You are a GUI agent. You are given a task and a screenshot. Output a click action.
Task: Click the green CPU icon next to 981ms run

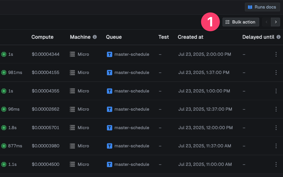coord(4,73)
